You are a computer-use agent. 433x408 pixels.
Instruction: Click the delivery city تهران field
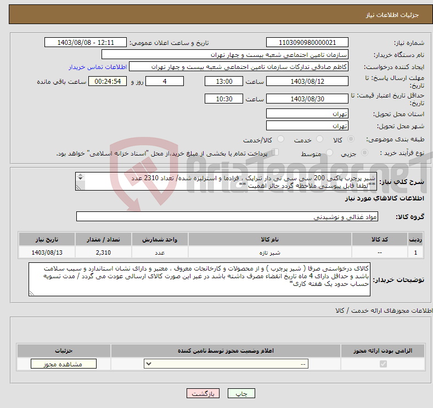pos(307,125)
